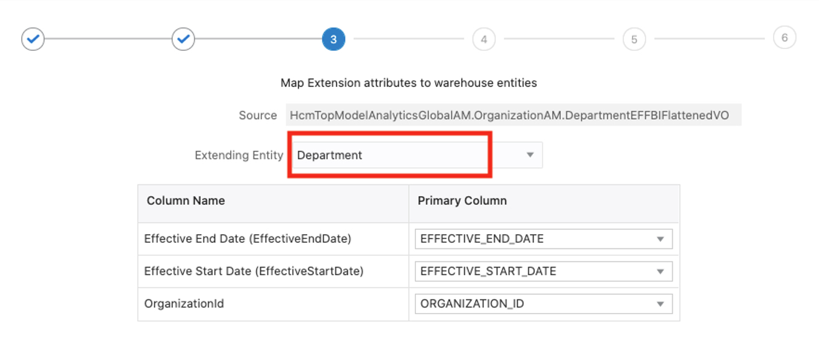Click the Map Extension attributes heading

(x=409, y=83)
